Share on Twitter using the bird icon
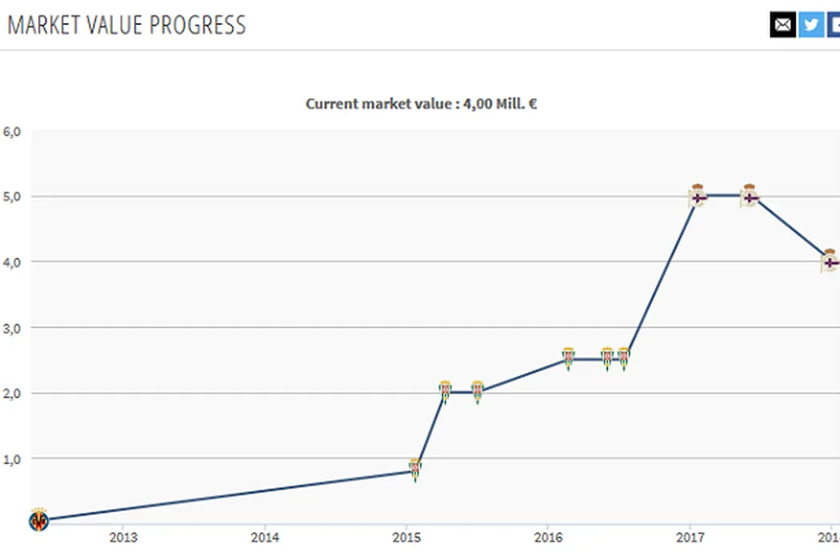 pos(811,25)
